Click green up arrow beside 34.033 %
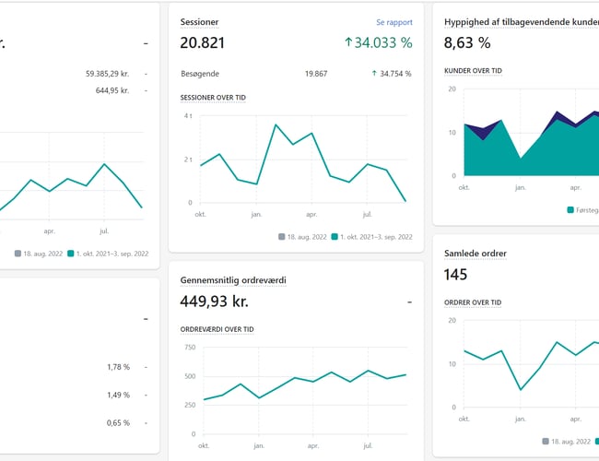Viewport: 599px width, 461px height. pyautogui.click(x=348, y=42)
